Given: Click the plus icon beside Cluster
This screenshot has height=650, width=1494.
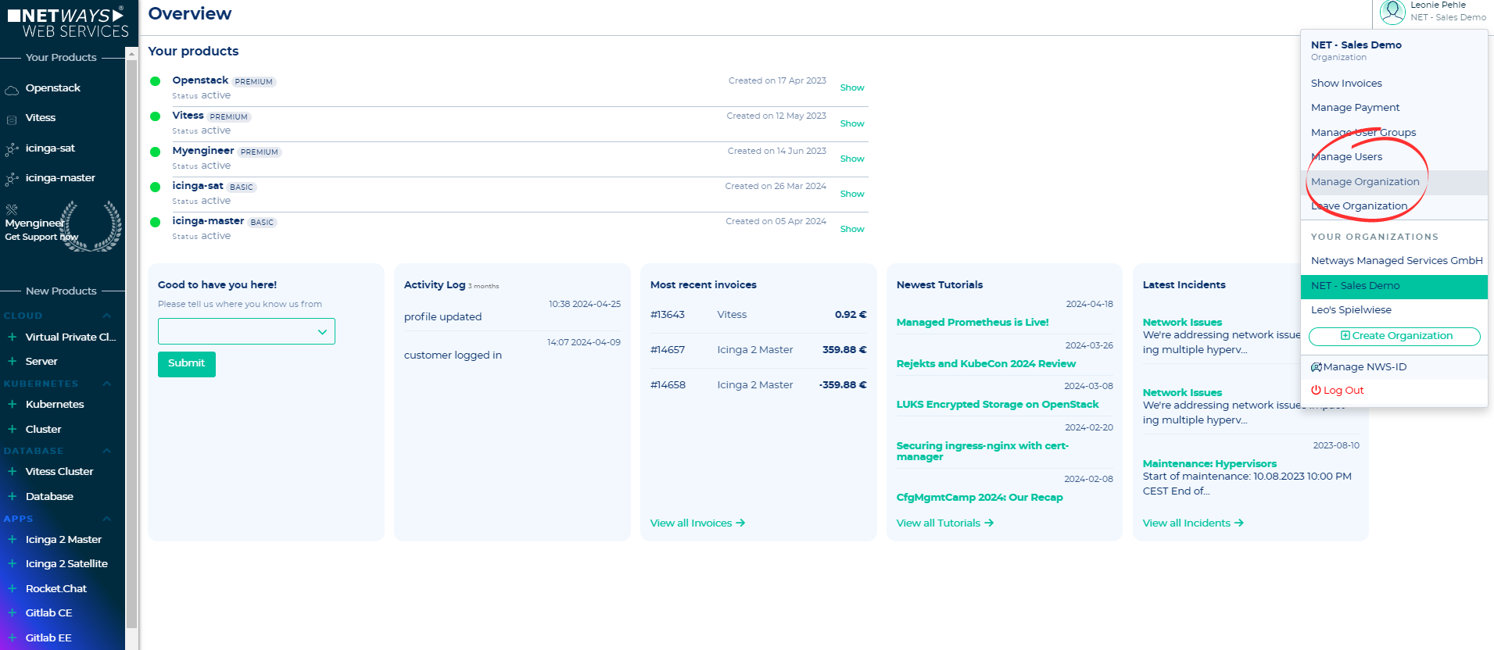Looking at the screenshot, I should pos(13,429).
